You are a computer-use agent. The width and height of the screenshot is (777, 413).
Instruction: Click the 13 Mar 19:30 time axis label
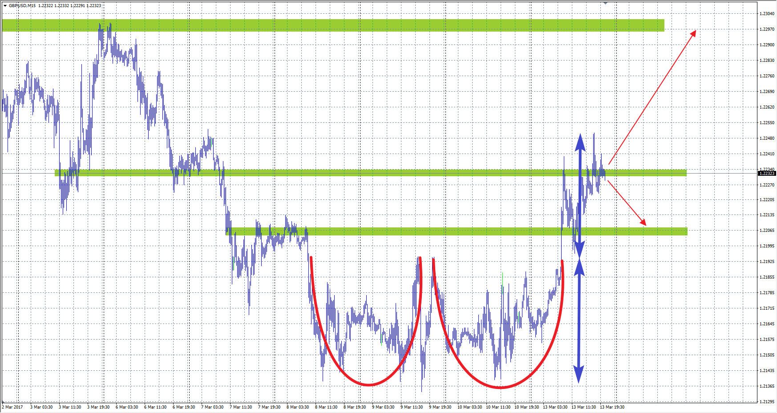pyautogui.click(x=612, y=407)
